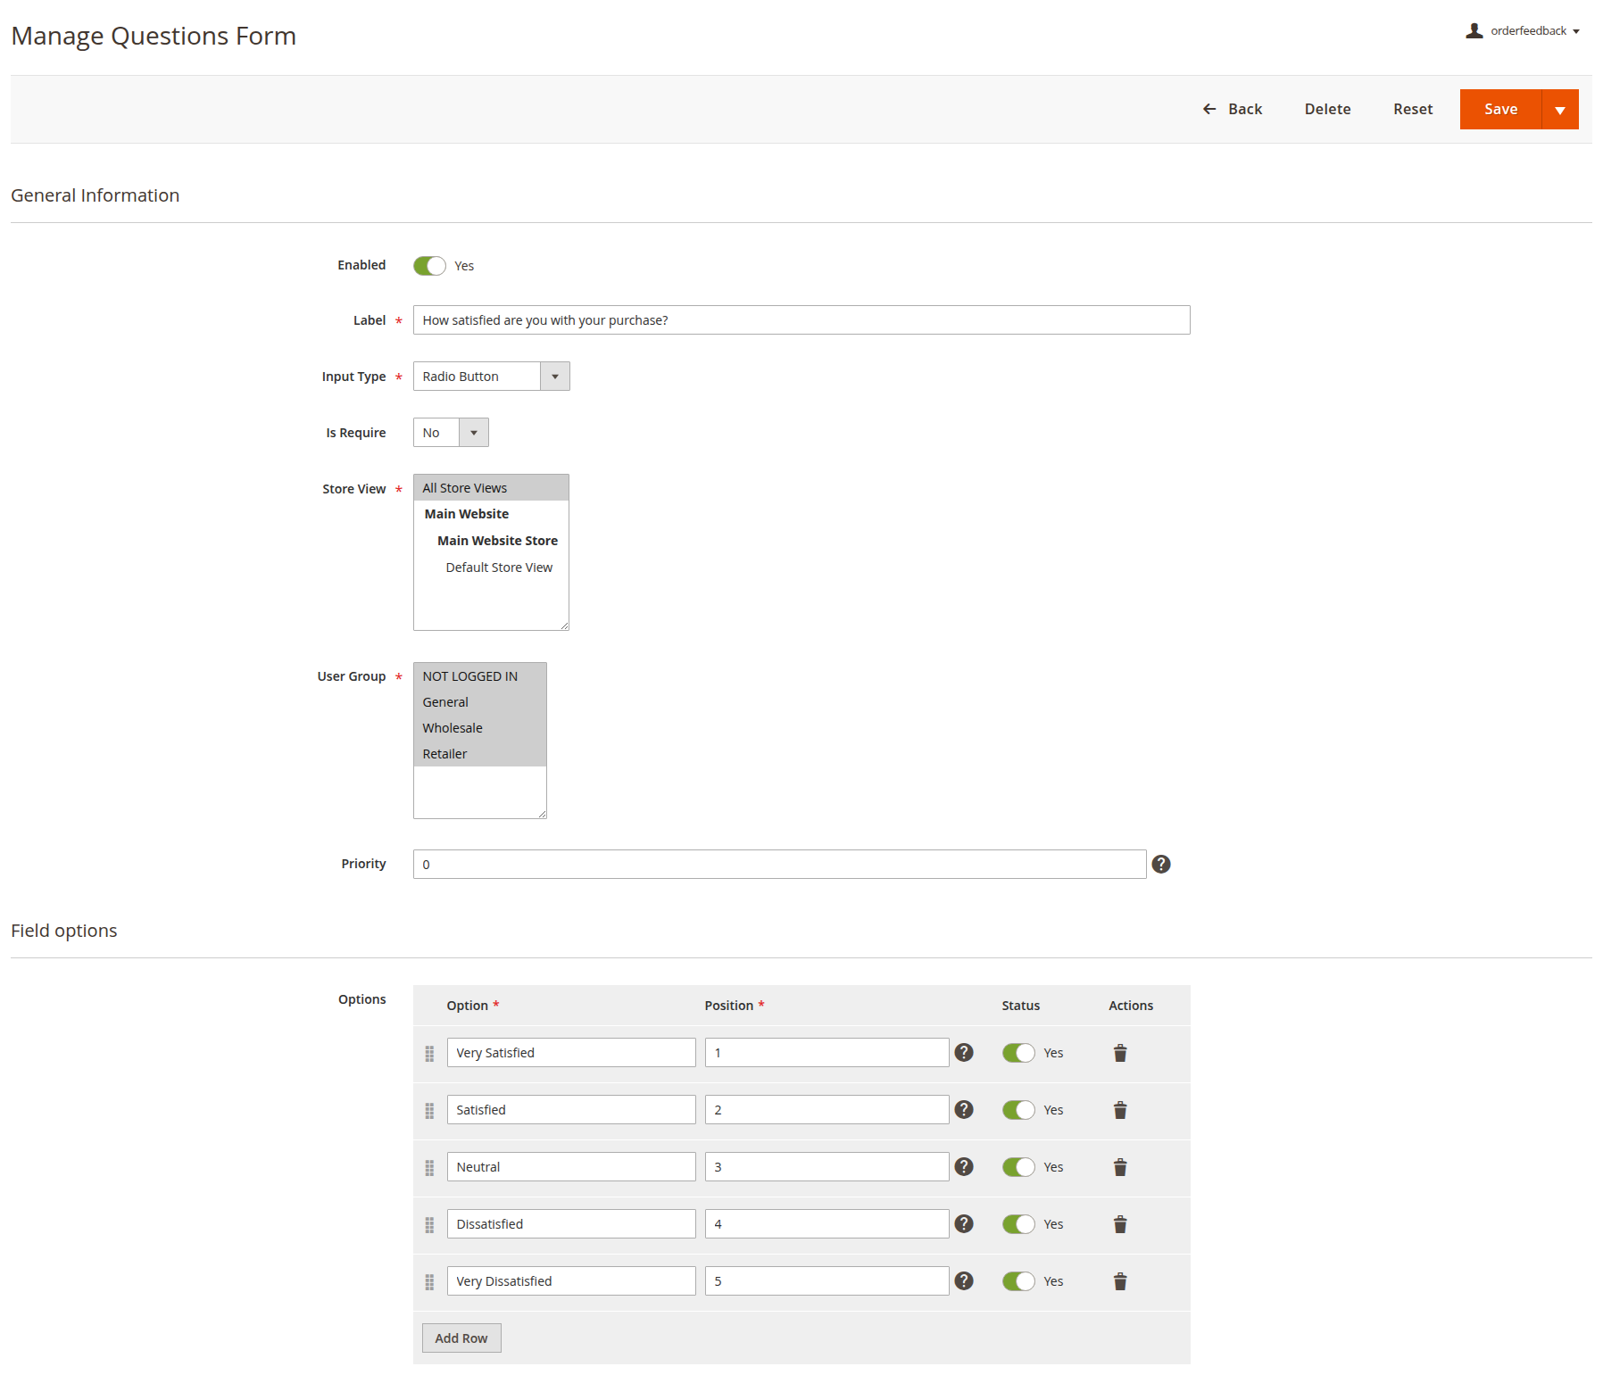
Task: Click the General Information section heading
Action: coord(96,195)
